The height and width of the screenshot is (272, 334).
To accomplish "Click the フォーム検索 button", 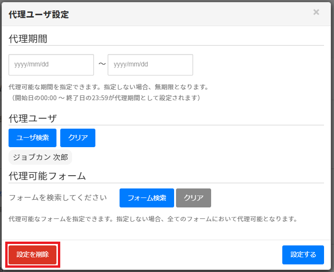I will (x=147, y=198).
